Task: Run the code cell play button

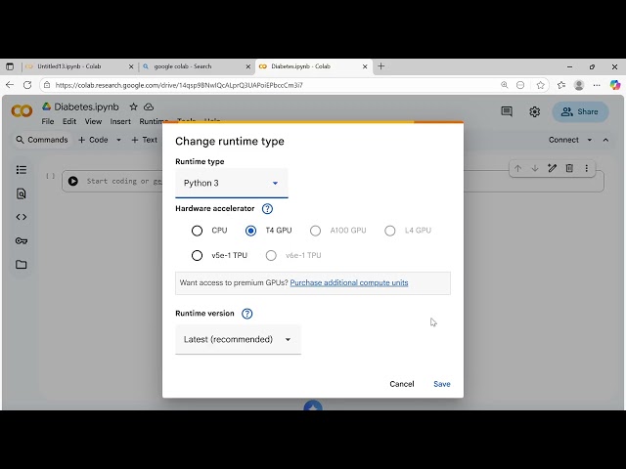Action: pos(73,181)
